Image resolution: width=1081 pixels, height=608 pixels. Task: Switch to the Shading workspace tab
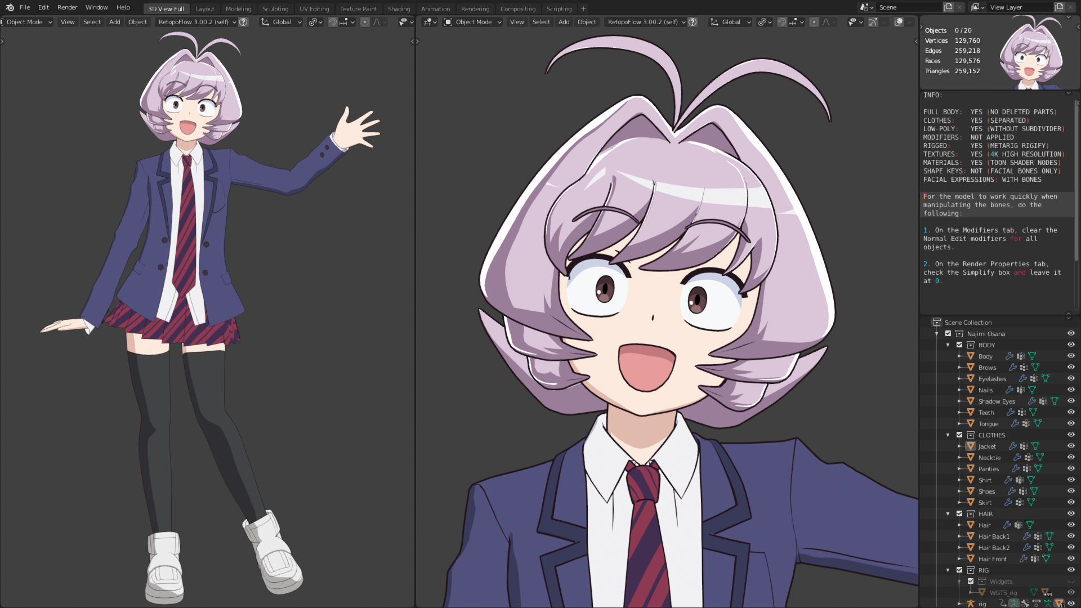pos(399,9)
